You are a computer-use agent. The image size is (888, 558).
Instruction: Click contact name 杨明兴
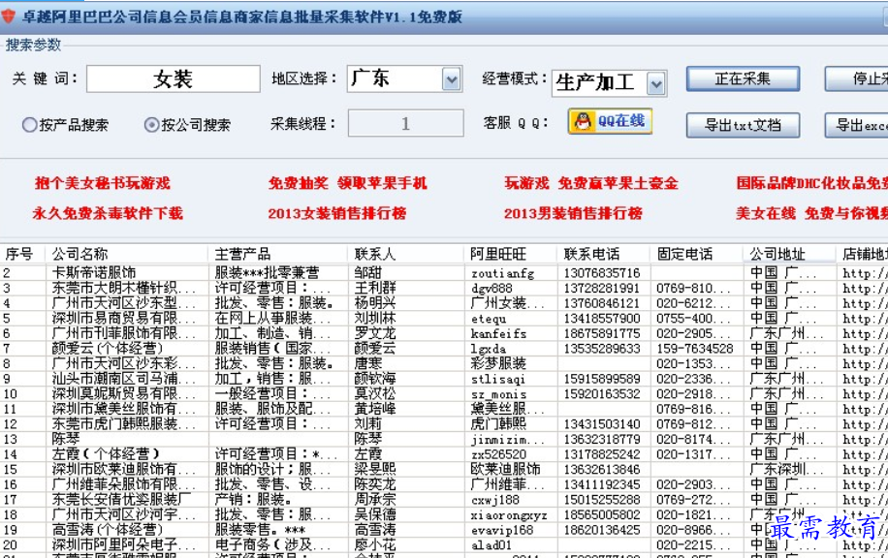coord(375,303)
